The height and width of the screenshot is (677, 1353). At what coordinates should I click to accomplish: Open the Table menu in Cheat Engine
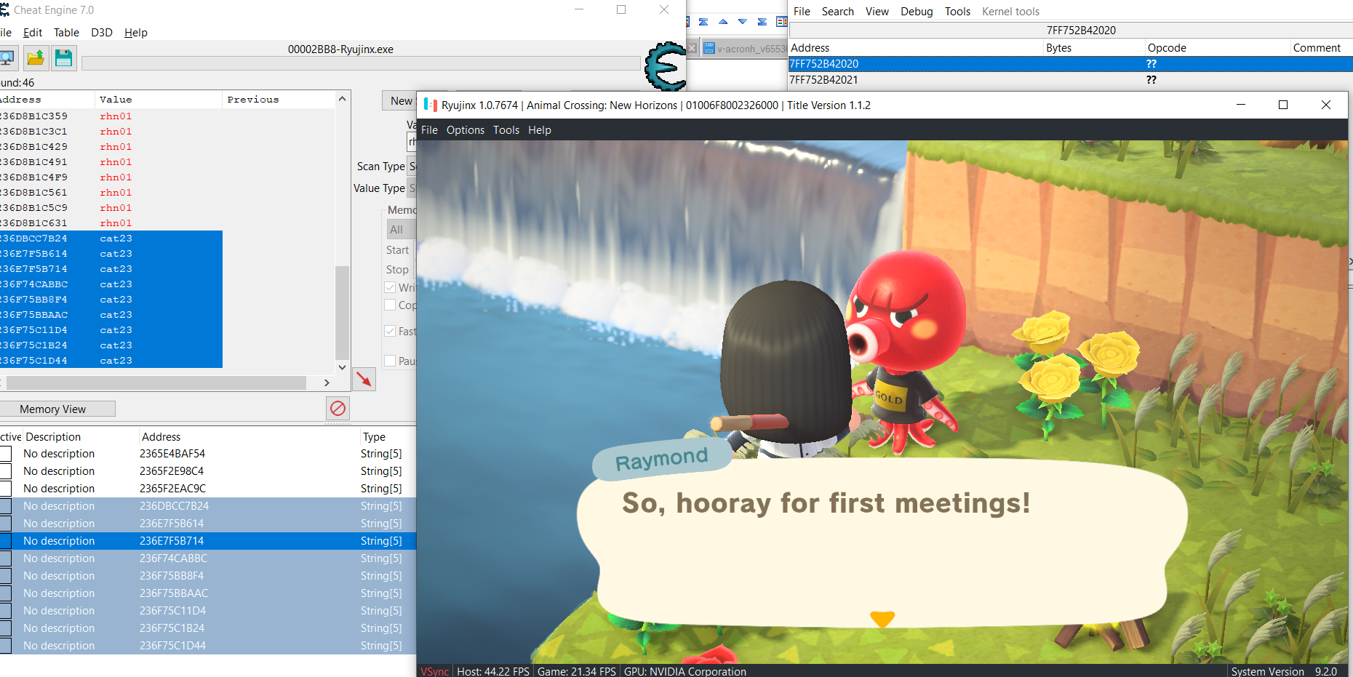coord(66,32)
